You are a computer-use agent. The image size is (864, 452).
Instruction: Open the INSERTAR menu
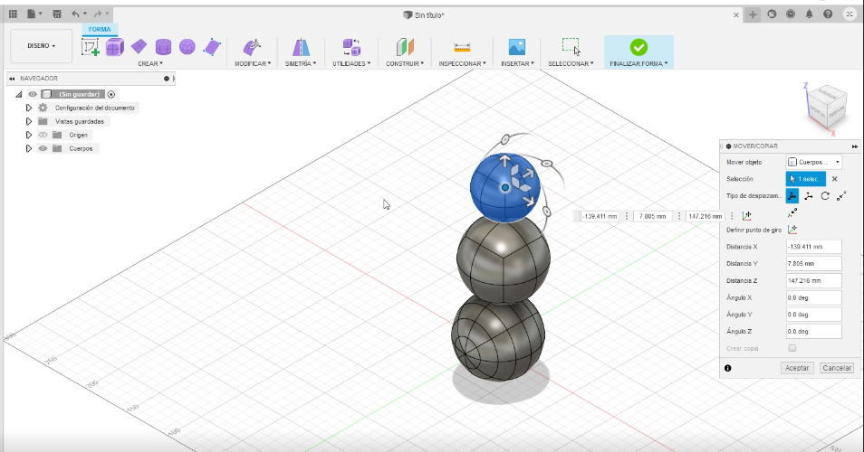517,64
